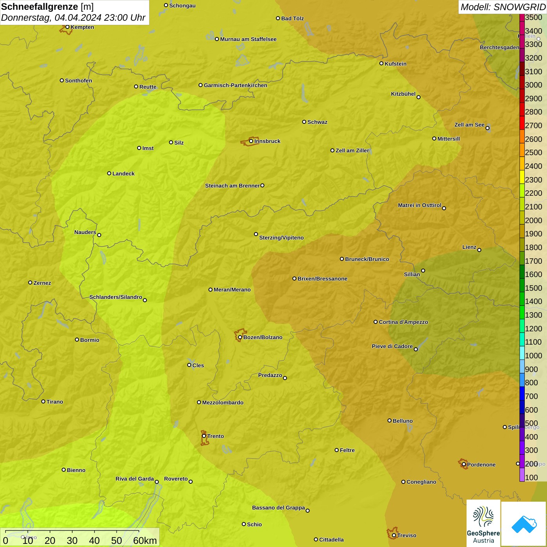Screen dimensions: 547x547
Task: Click the 1900 legend value label
Action: [x=534, y=234]
